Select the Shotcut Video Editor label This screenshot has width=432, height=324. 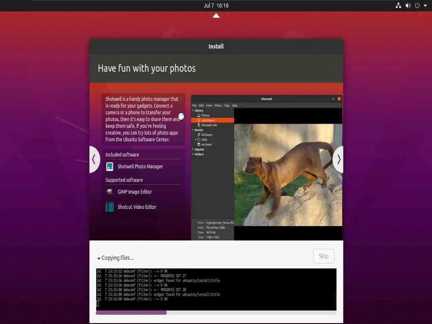pos(137,207)
